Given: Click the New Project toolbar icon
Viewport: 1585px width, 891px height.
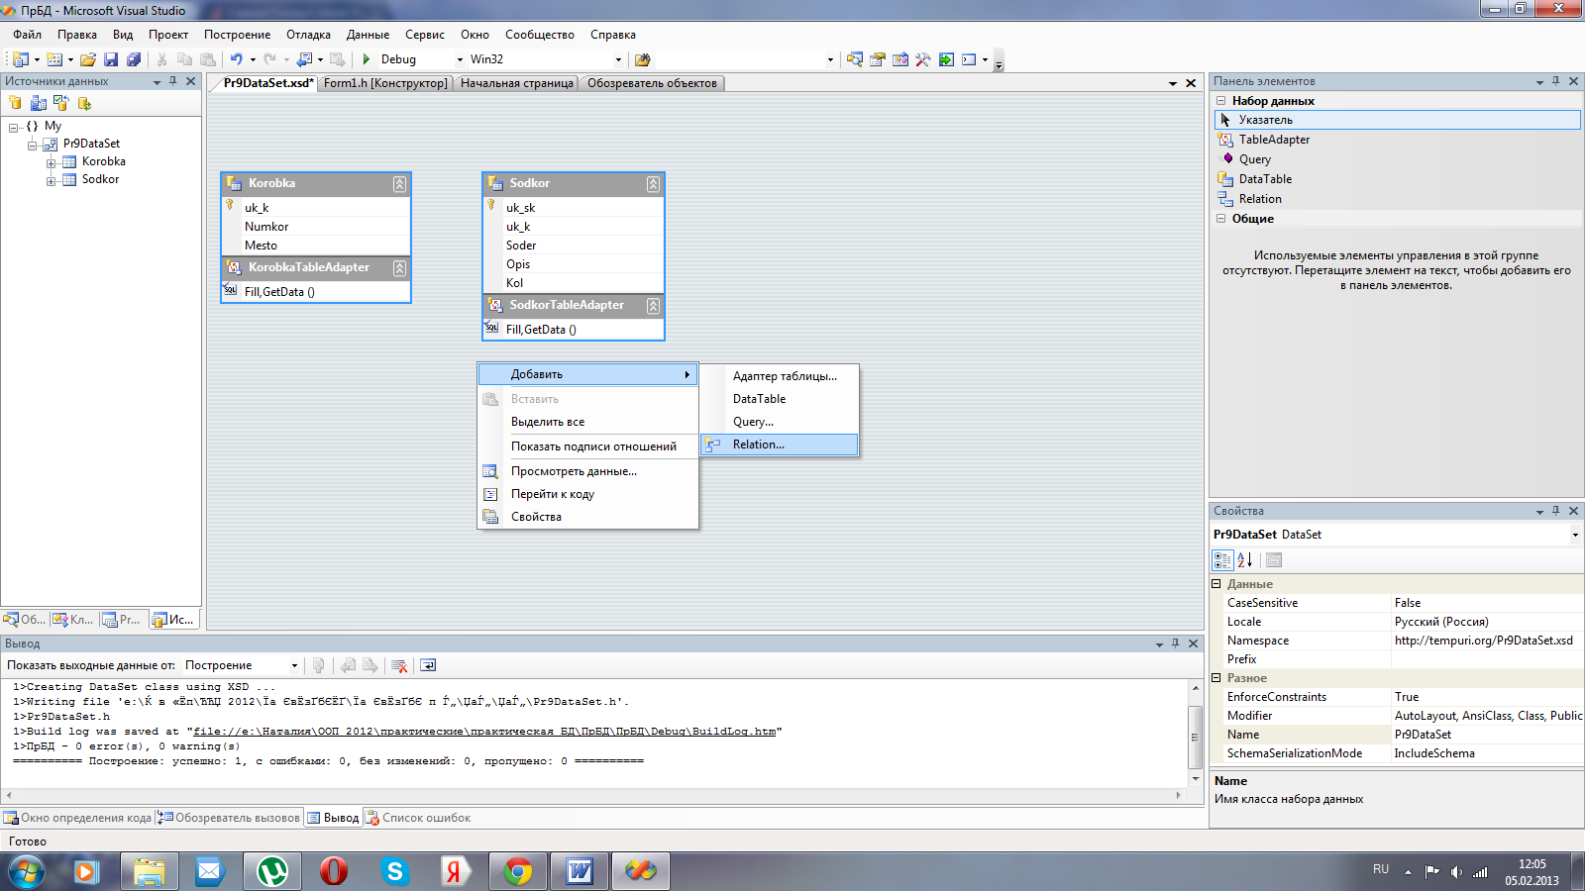Looking at the screenshot, I should [x=21, y=59].
